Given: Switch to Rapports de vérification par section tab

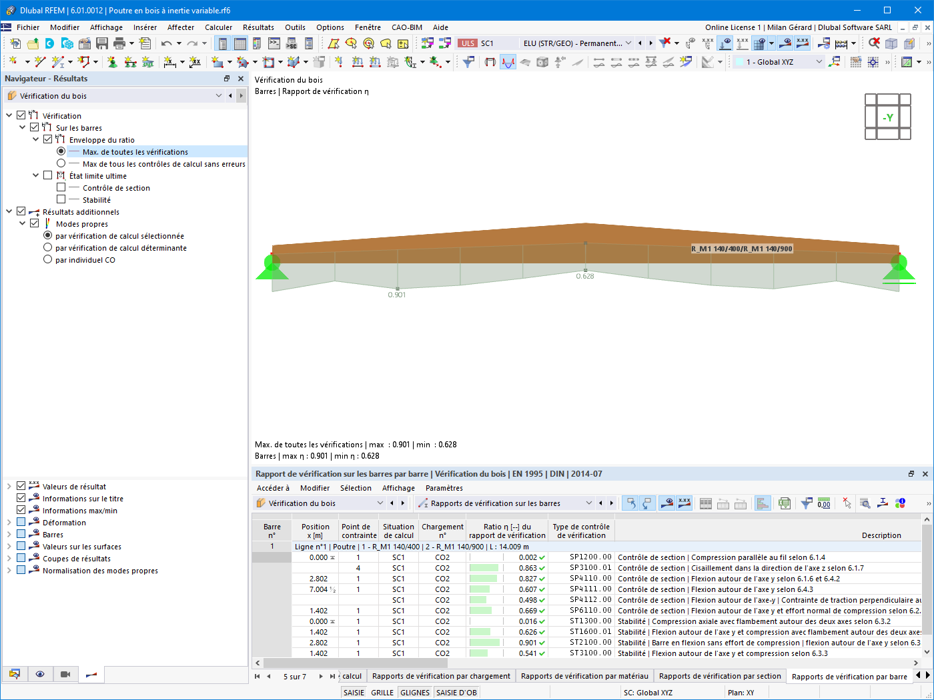Looking at the screenshot, I should click(720, 676).
